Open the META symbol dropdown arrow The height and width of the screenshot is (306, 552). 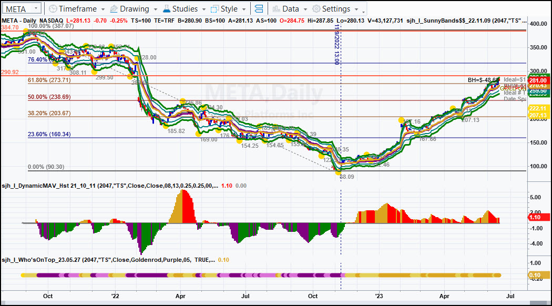tap(36, 8)
